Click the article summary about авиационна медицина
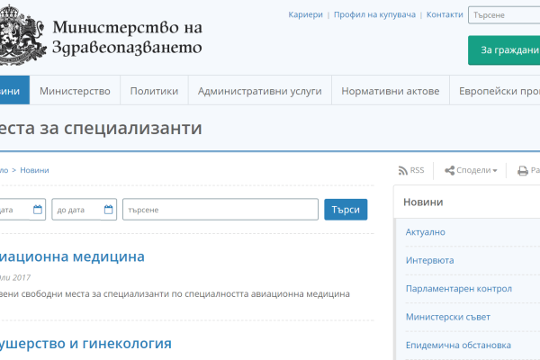The height and width of the screenshot is (360, 540). pyautogui.click(x=175, y=294)
